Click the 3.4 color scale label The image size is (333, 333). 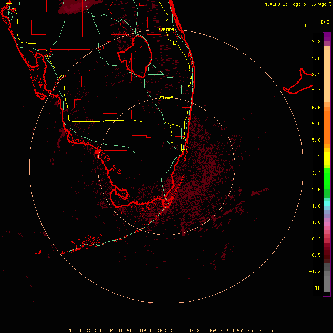[x=316, y=173]
